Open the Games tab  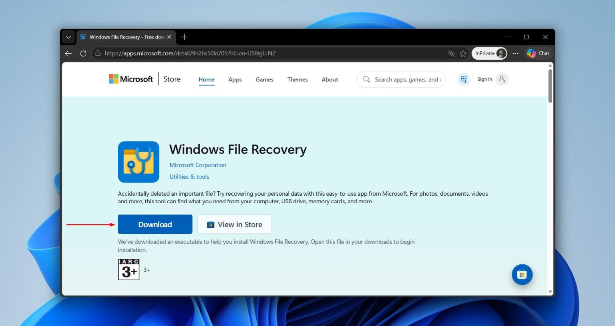tap(265, 79)
